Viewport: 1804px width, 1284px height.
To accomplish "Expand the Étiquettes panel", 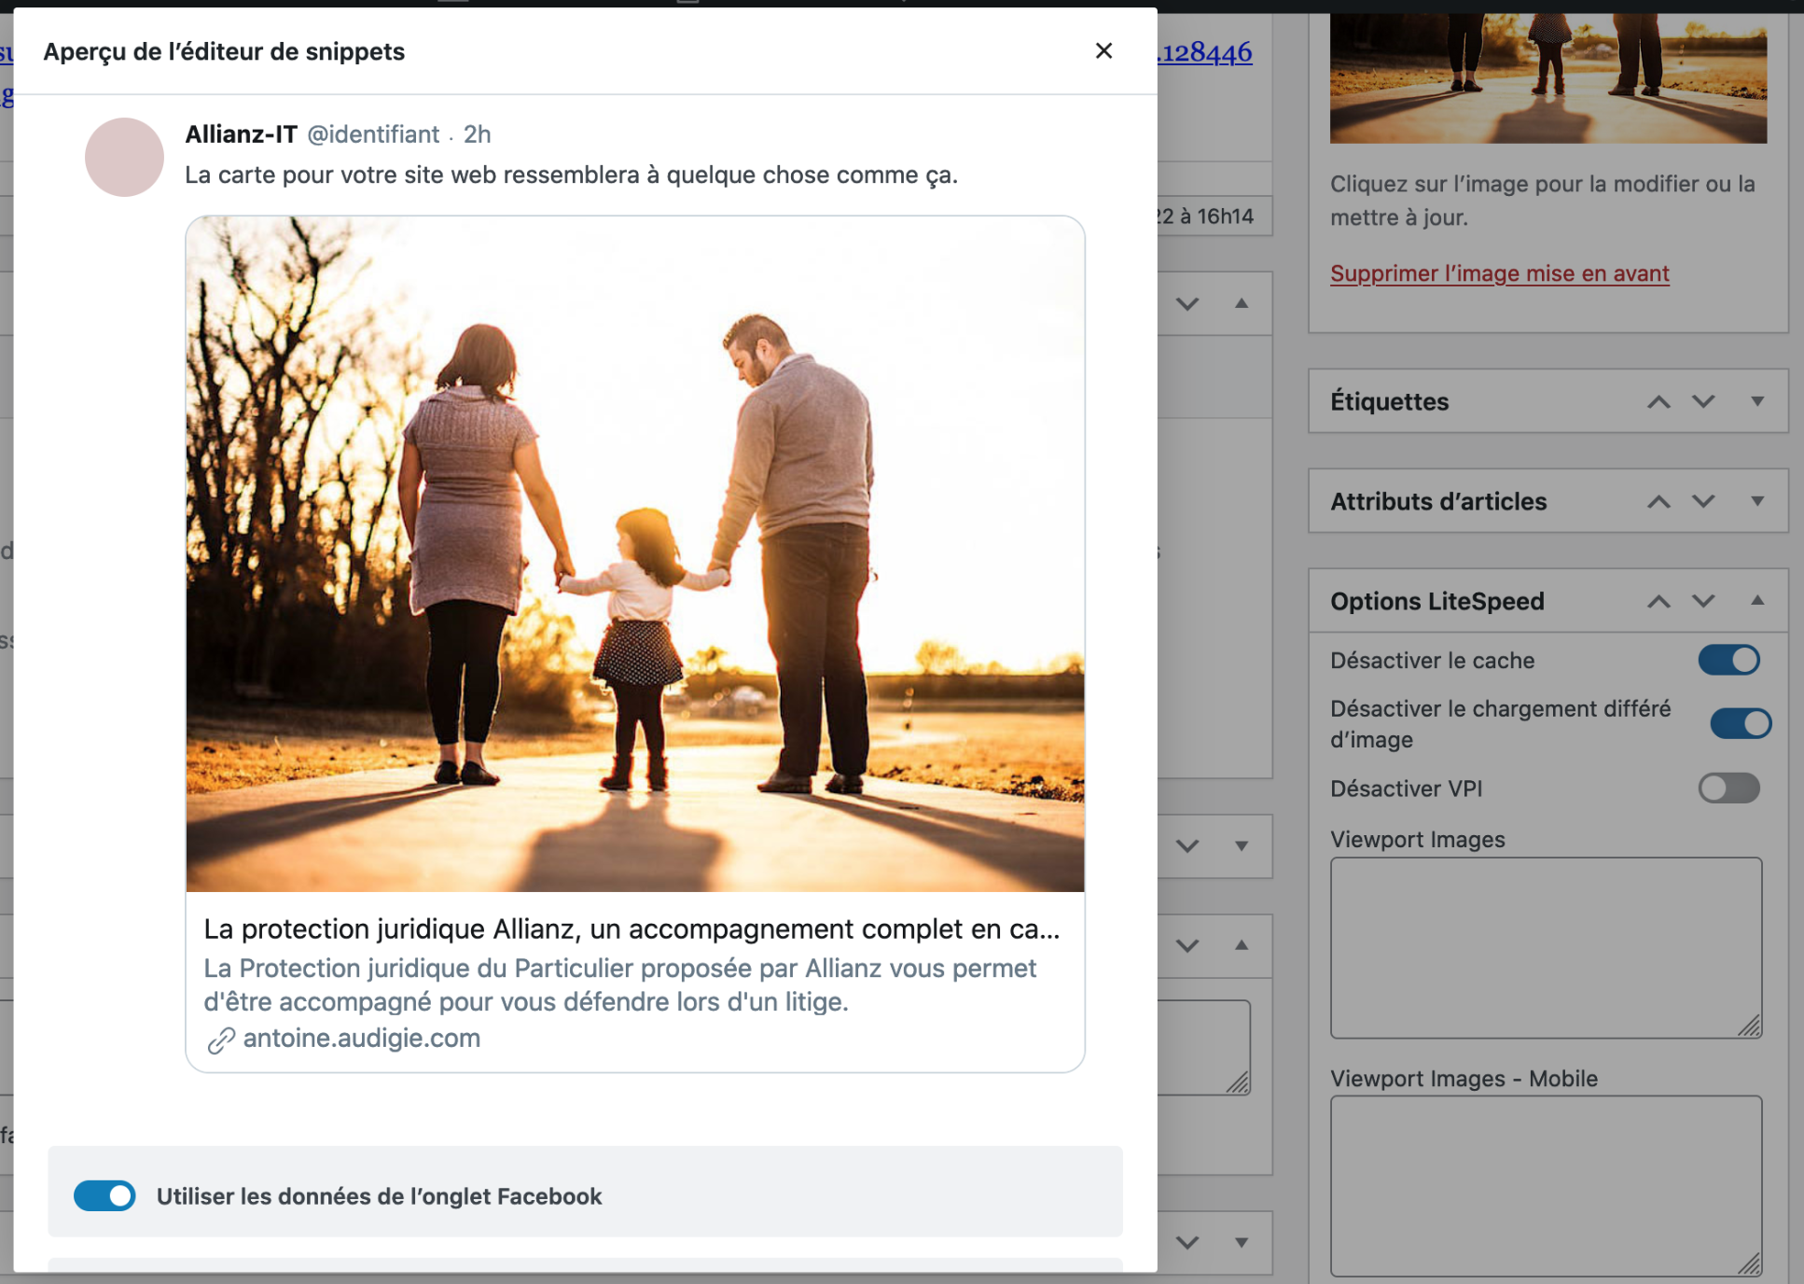I will (1757, 402).
